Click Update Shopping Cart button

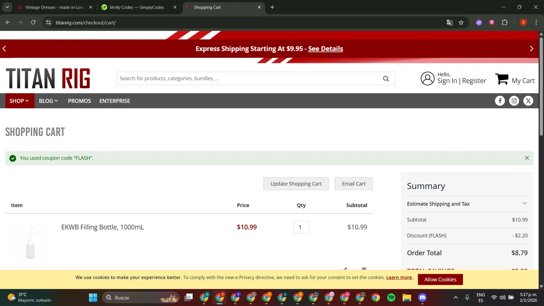click(296, 184)
